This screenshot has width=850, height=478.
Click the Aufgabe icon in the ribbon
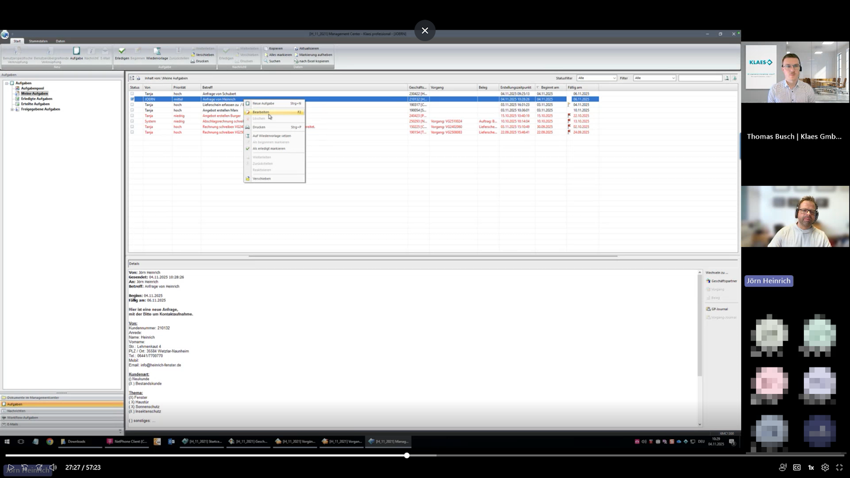click(x=76, y=52)
